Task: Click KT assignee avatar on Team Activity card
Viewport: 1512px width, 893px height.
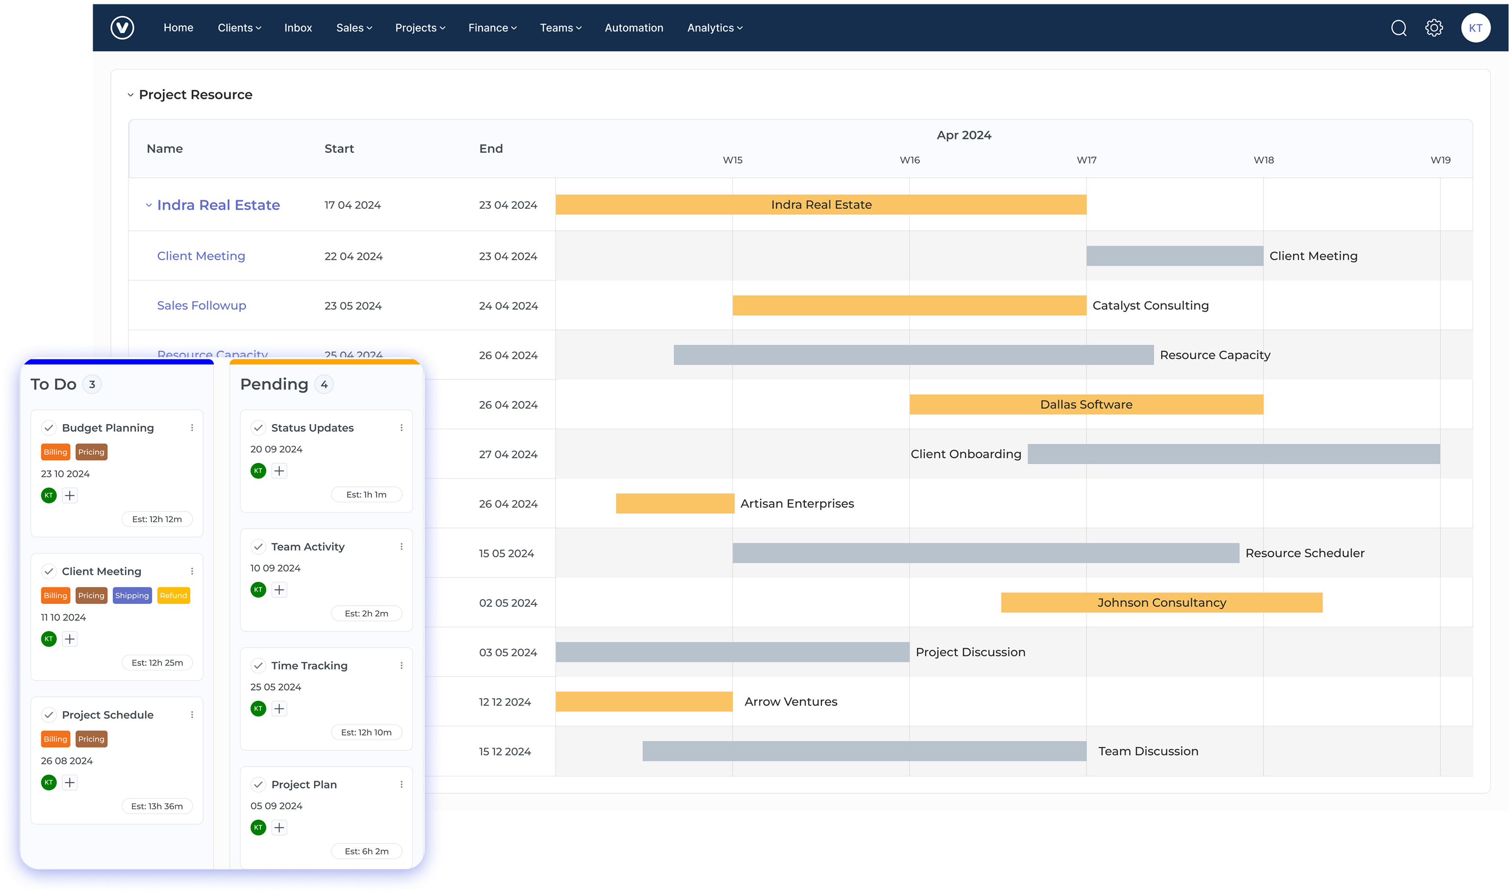Action: coord(258,590)
